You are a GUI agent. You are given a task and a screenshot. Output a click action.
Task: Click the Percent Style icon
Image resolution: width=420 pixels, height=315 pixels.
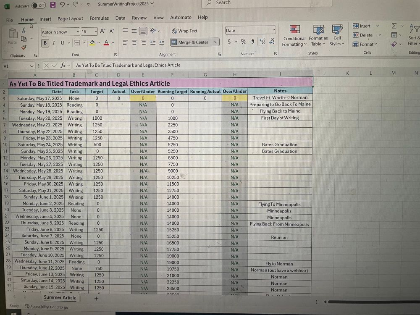point(244,42)
